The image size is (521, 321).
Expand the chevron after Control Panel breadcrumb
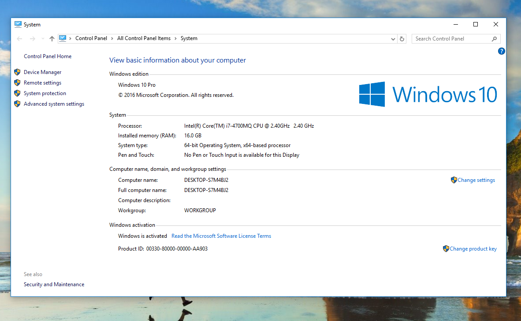pos(112,39)
